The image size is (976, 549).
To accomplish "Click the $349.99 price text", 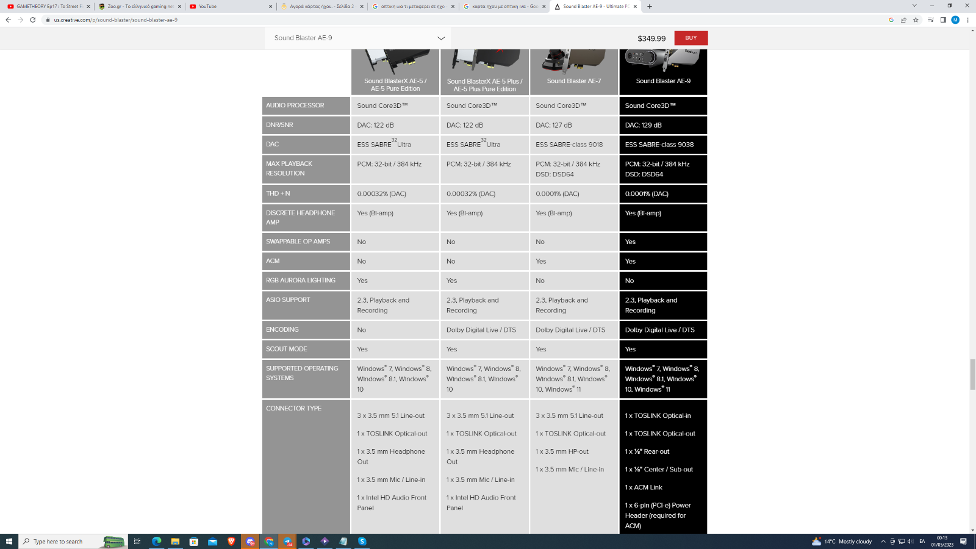I will click(x=651, y=38).
